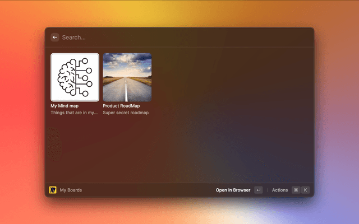Open the Product RoadMap board thumbnail
This screenshot has width=359, height=224.
(x=127, y=77)
